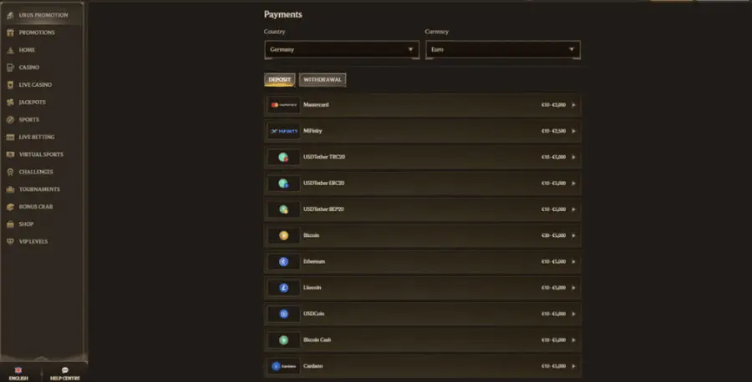This screenshot has width=752, height=382.
Task: Open Virtual Sports sidebar icon
Action: [10, 154]
